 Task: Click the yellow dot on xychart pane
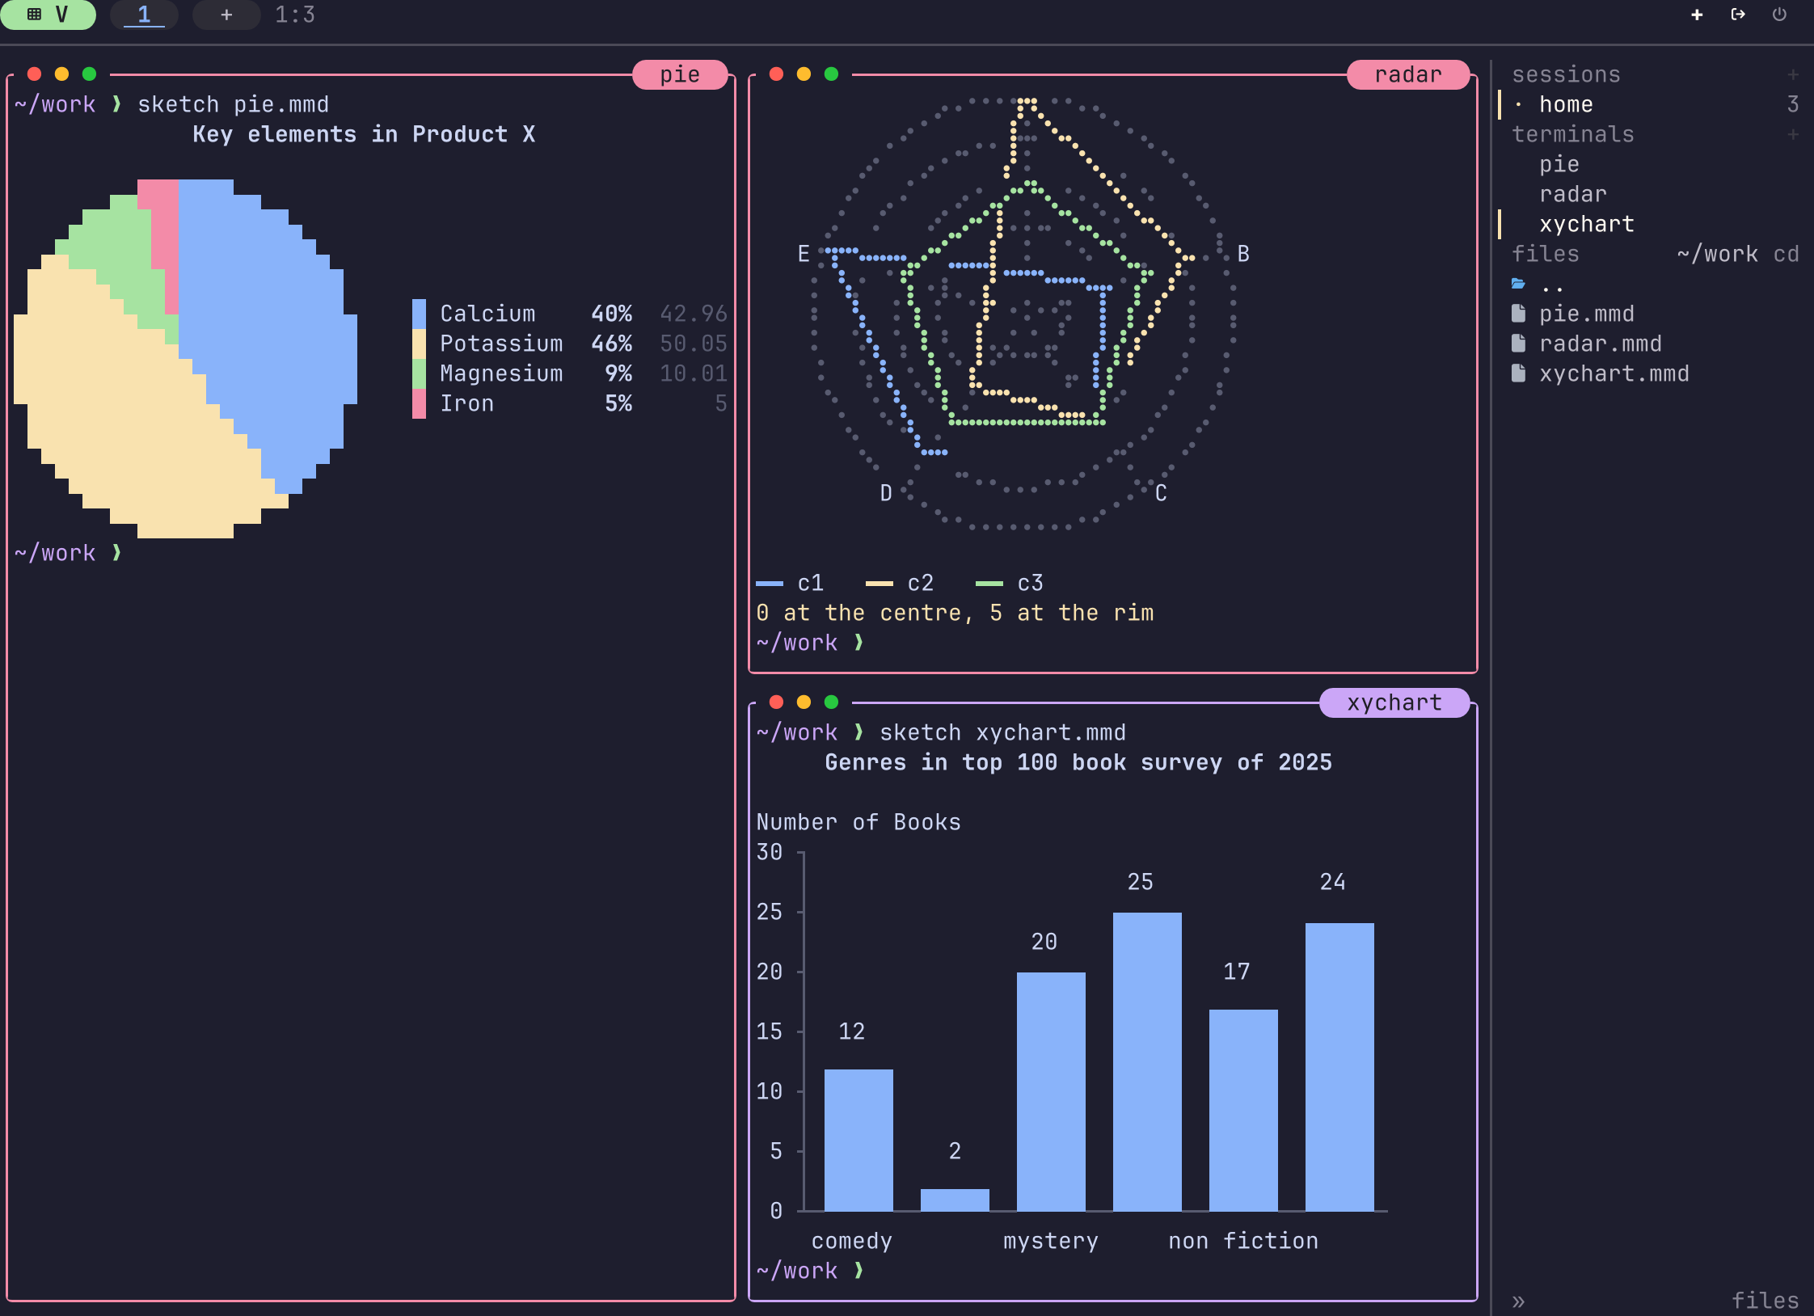coord(804,702)
